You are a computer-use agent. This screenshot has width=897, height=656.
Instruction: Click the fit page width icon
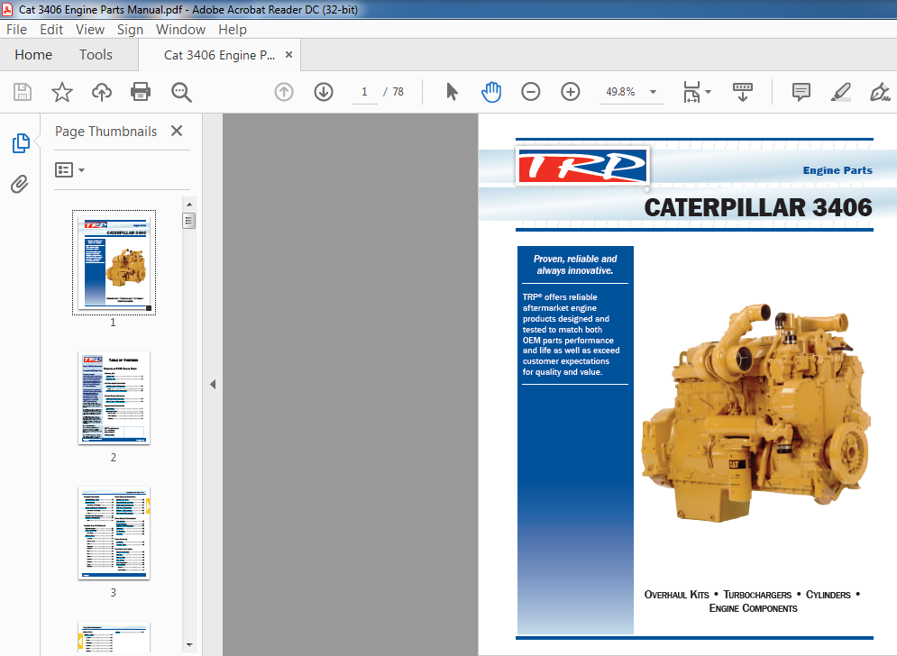pos(691,92)
